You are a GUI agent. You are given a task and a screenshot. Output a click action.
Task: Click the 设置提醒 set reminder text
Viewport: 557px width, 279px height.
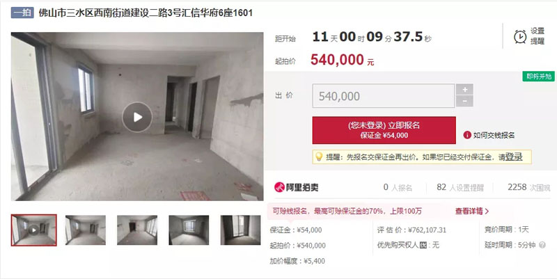pos(538,36)
